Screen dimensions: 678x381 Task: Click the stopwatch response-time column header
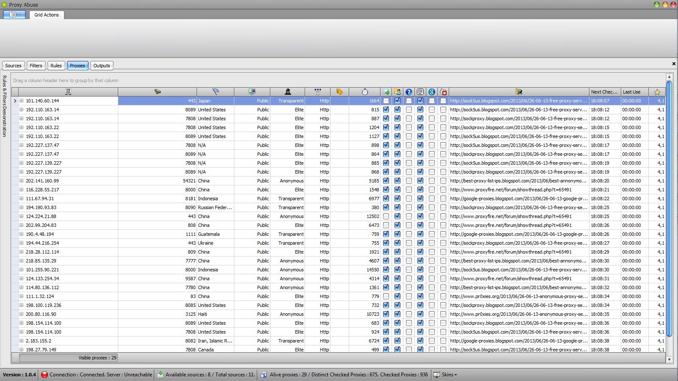[x=364, y=92]
